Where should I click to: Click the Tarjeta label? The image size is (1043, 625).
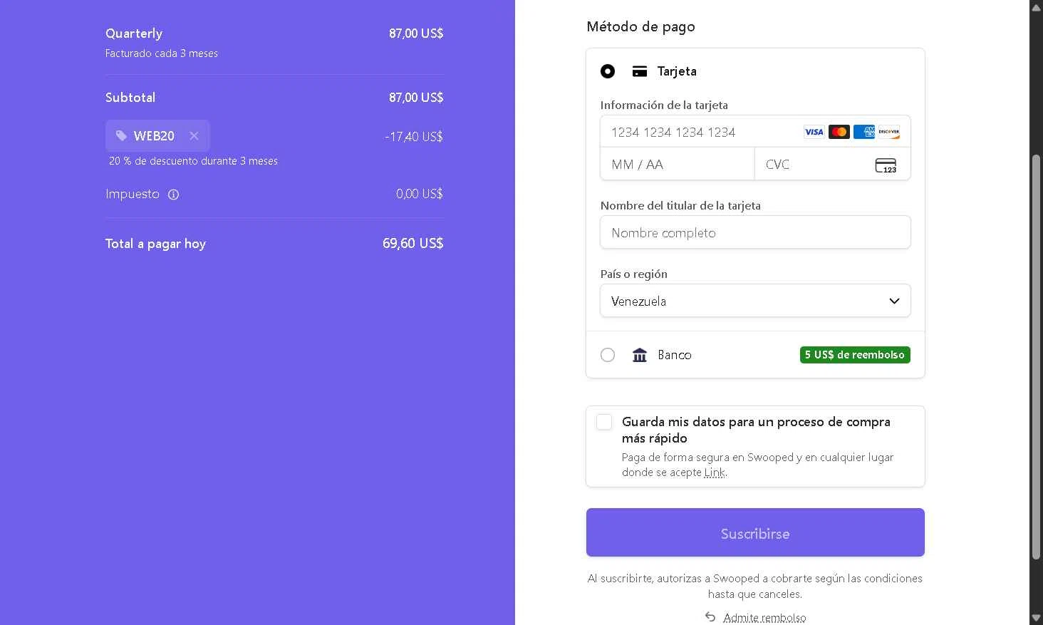pyautogui.click(x=677, y=71)
